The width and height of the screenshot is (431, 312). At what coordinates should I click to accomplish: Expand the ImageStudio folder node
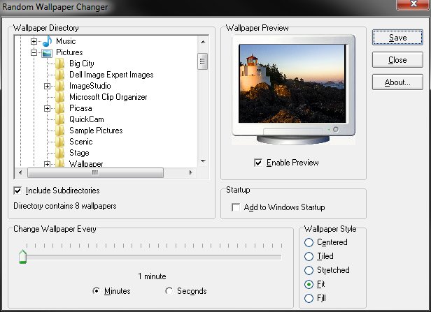point(47,86)
